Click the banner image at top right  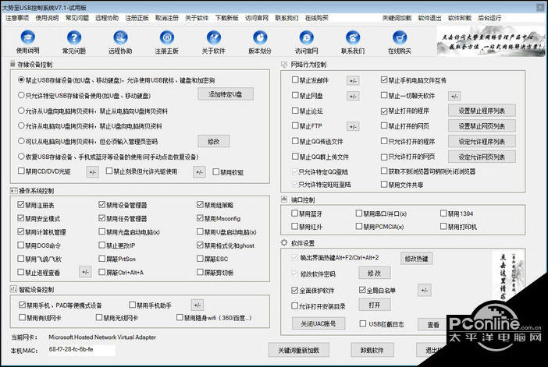491,41
